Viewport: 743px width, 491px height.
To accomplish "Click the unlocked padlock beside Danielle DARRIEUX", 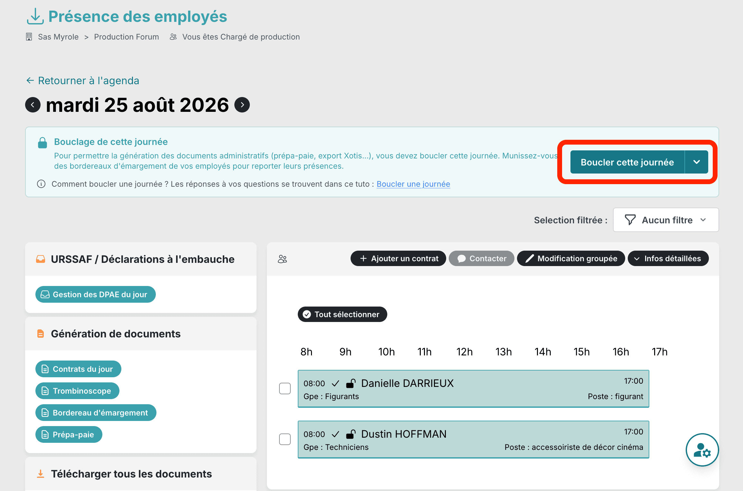I will click(351, 383).
